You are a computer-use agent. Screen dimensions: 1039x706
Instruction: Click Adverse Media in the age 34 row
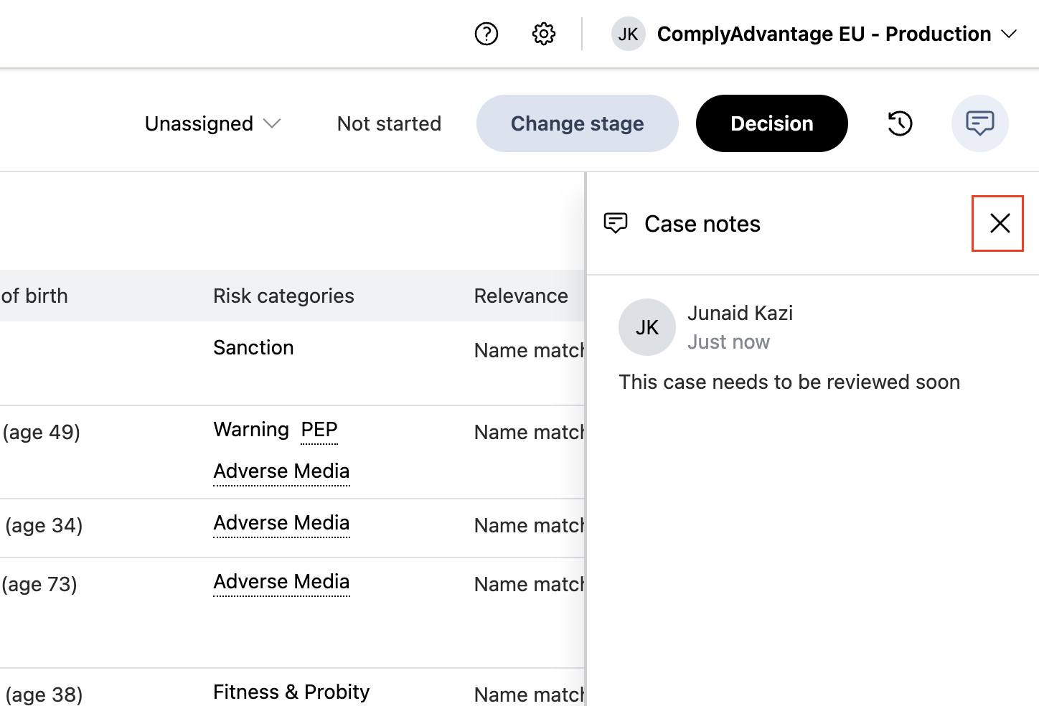coord(281,523)
